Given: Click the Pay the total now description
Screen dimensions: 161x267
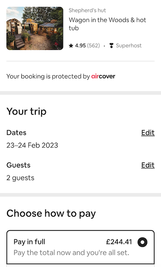Looking at the screenshot, I should [x=71, y=253].
